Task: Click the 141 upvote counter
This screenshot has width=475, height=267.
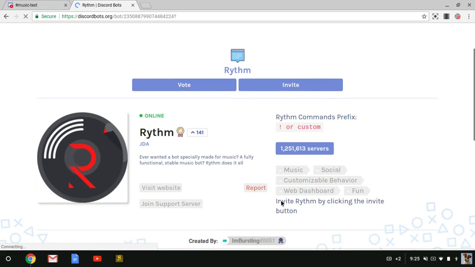Action: coord(197,132)
